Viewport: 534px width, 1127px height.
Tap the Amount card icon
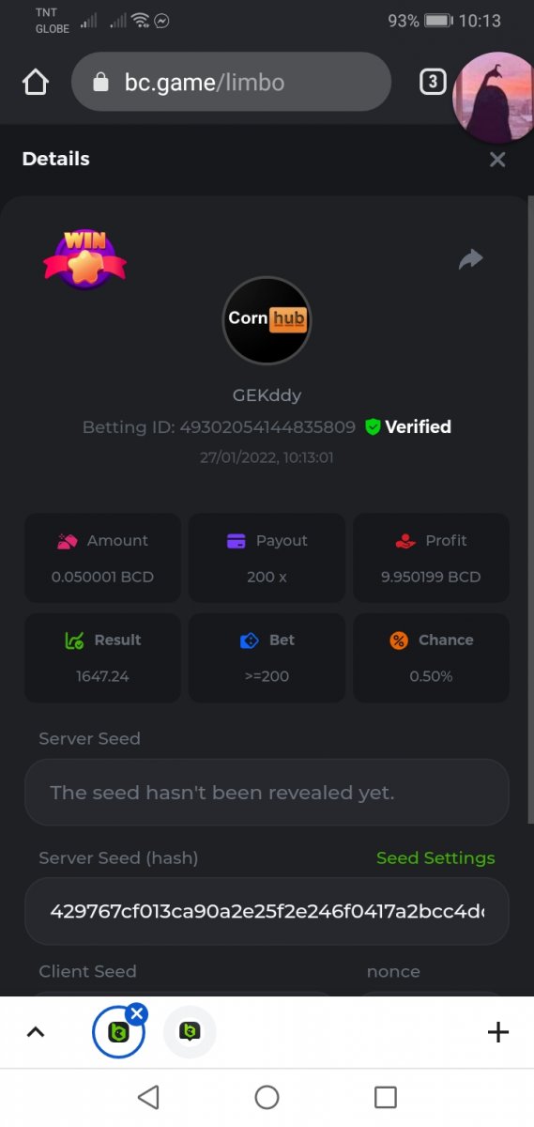(67, 541)
